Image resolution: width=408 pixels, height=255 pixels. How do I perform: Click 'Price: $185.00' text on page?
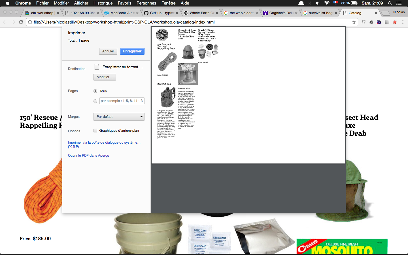[35, 239]
